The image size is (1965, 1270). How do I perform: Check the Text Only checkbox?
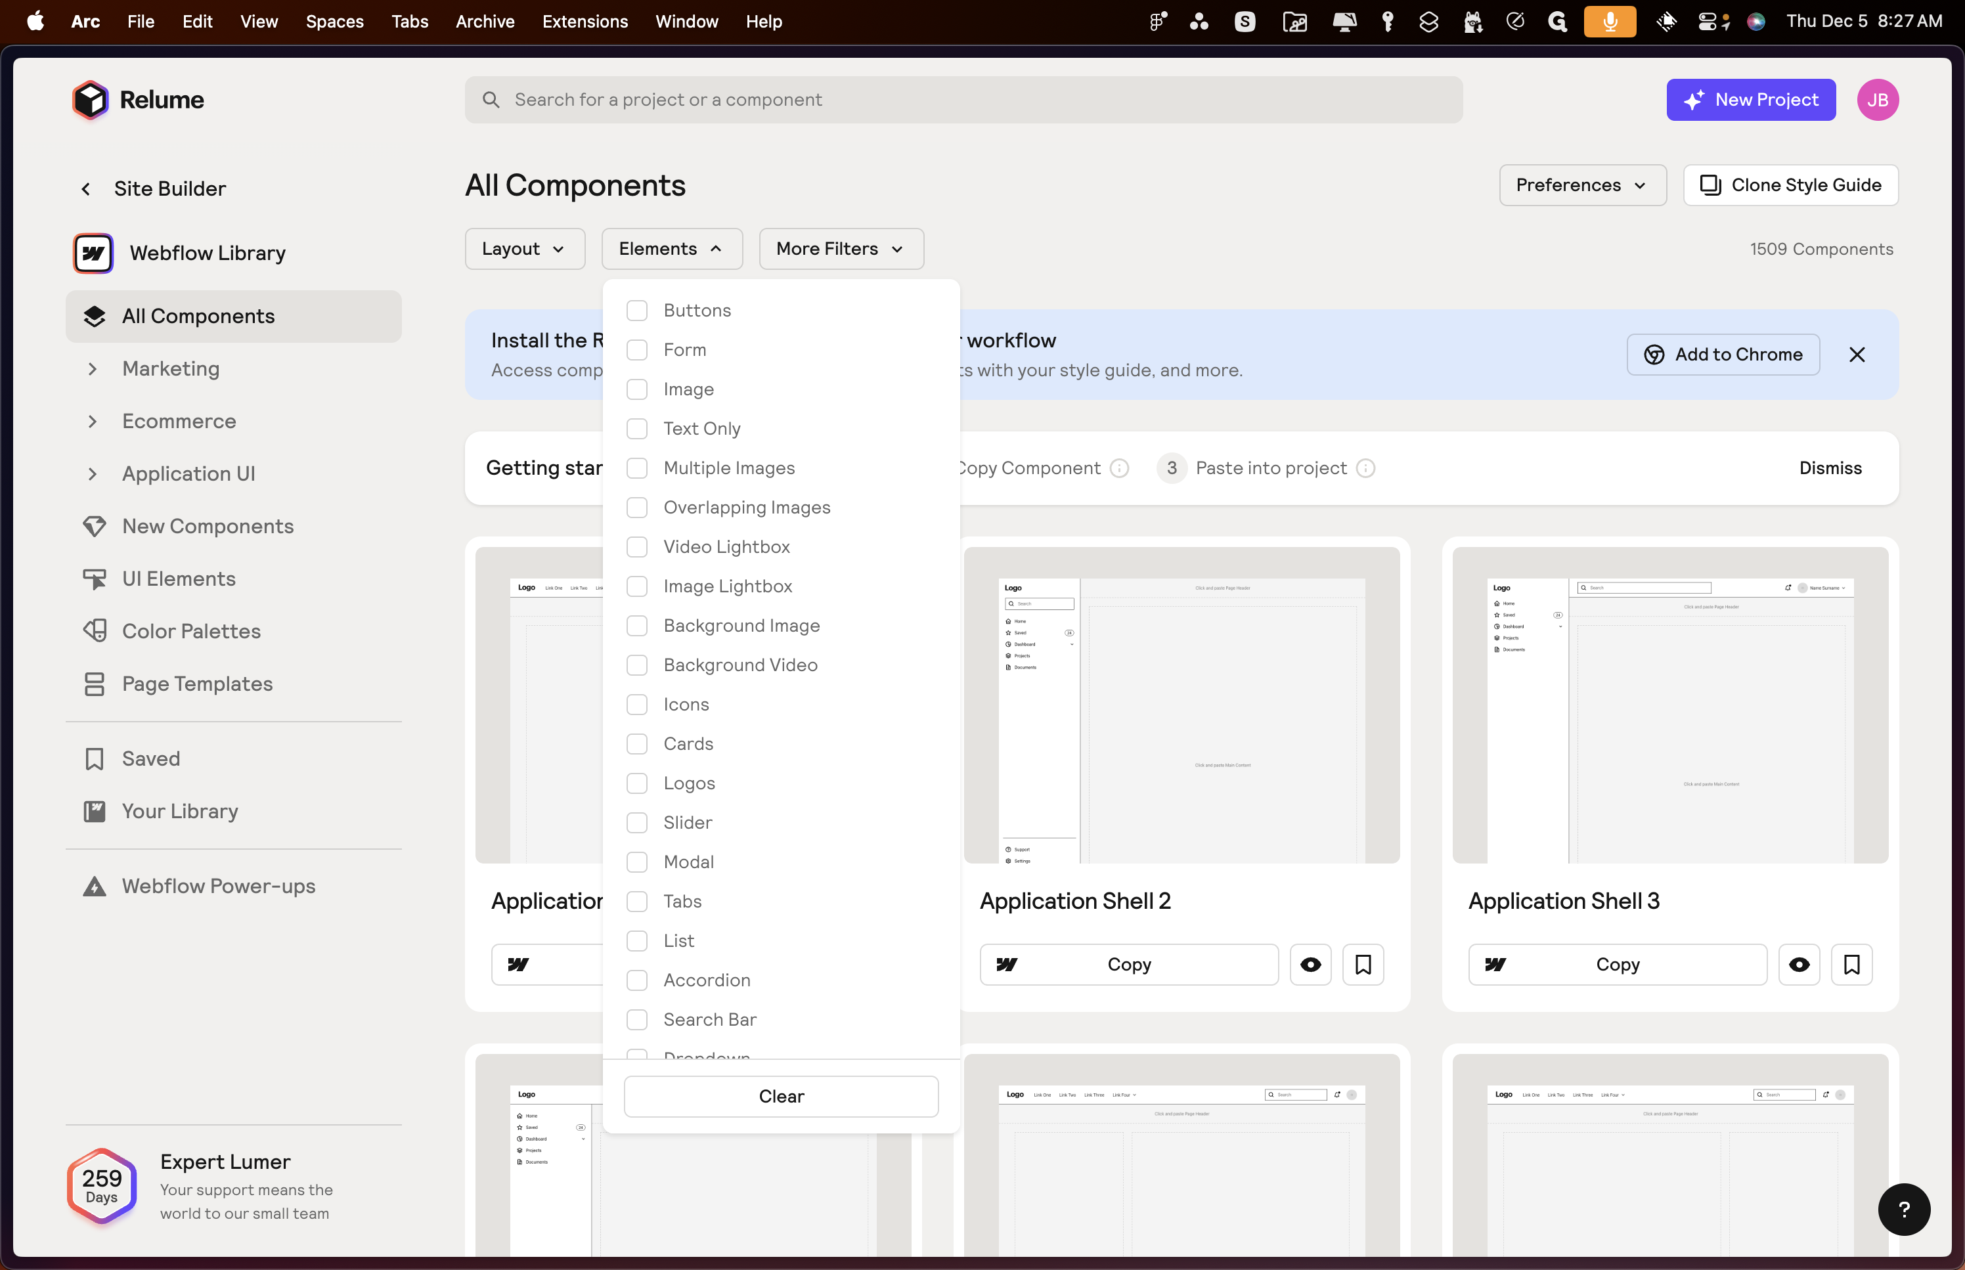pos(636,429)
